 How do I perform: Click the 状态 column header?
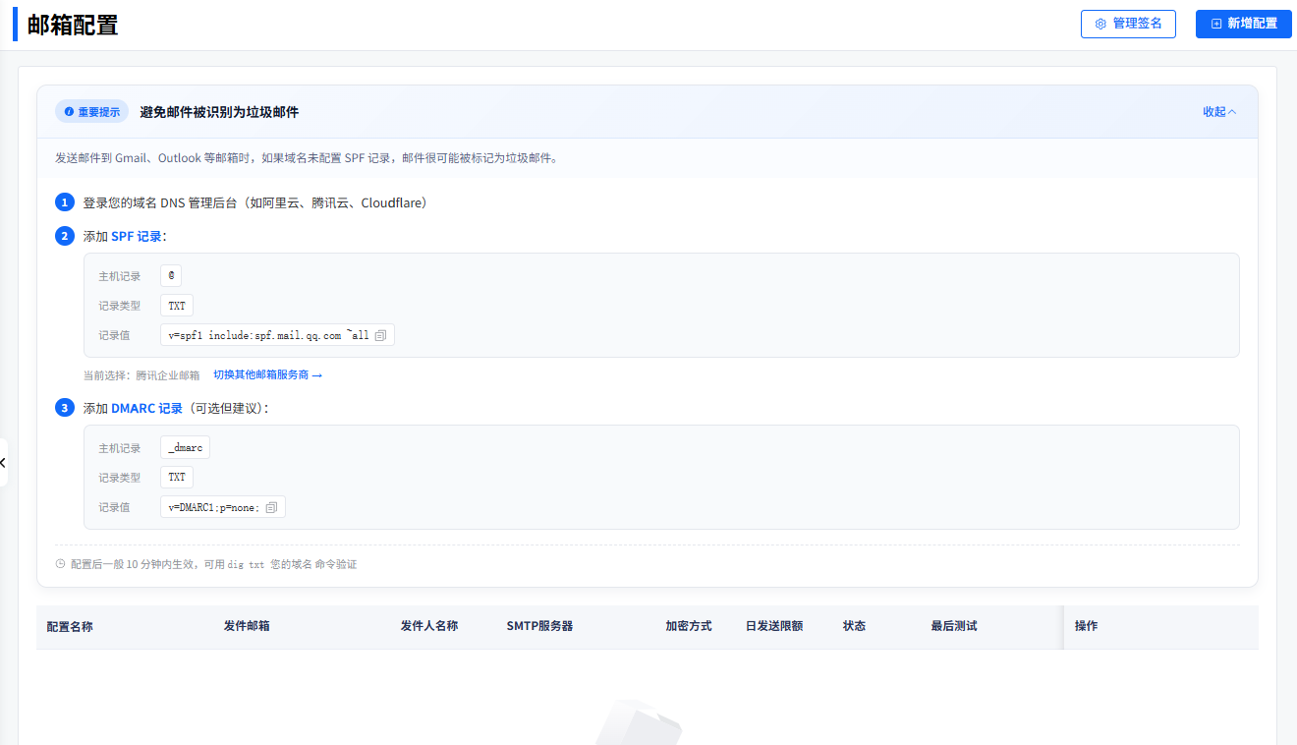(854, 626)
